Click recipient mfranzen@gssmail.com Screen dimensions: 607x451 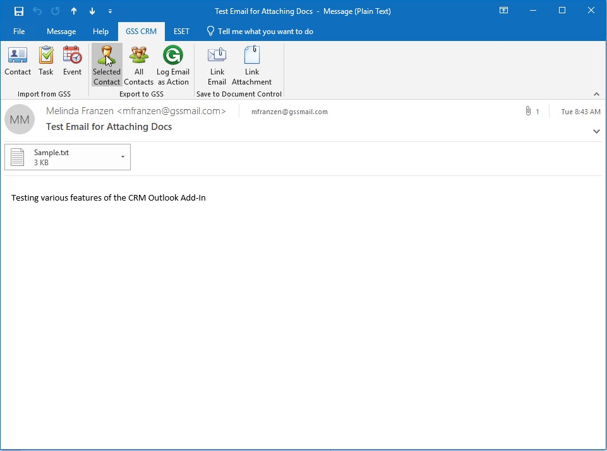click(289, 112)
